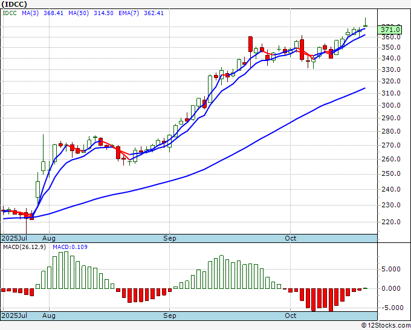Click the 5.000 MACD axis label

[x=391, y=269]
